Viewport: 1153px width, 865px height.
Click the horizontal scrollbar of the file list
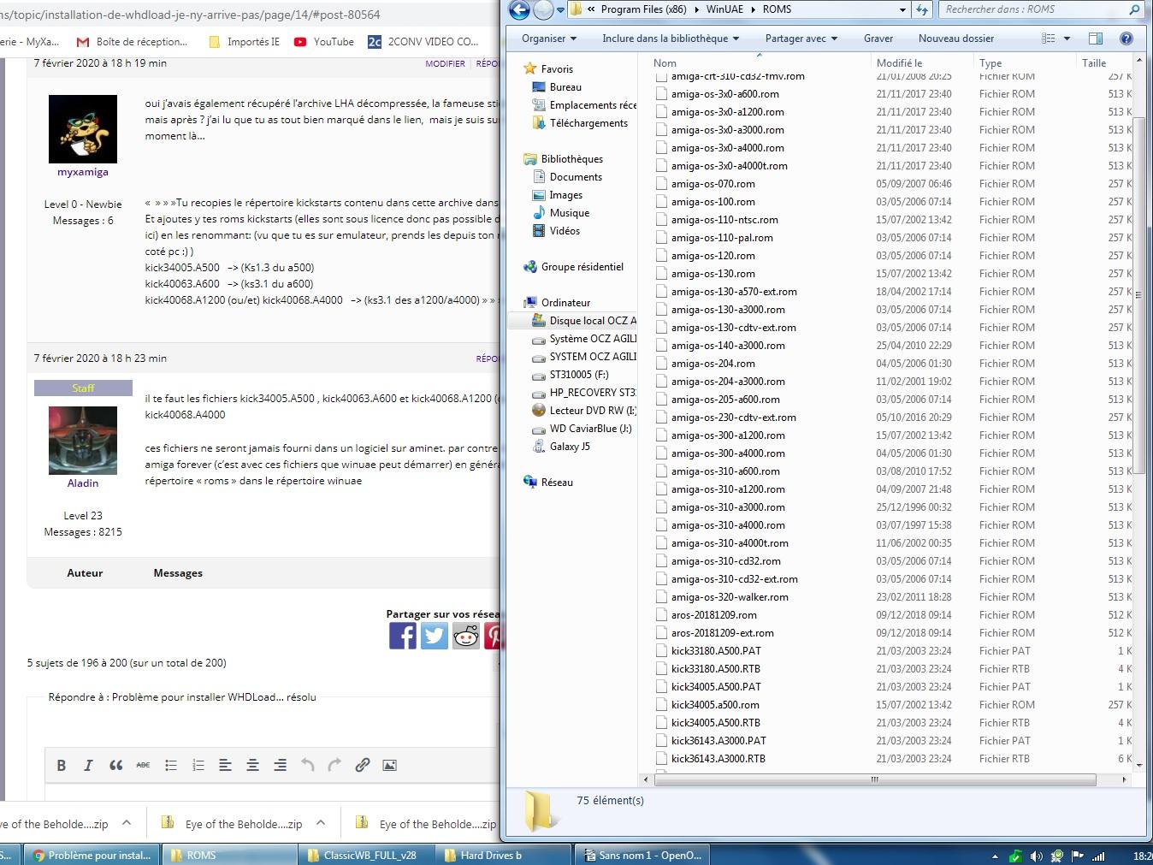click(874, 779)
